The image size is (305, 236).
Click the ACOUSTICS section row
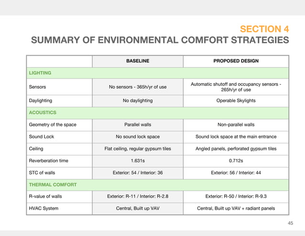(x=158, y=113)
